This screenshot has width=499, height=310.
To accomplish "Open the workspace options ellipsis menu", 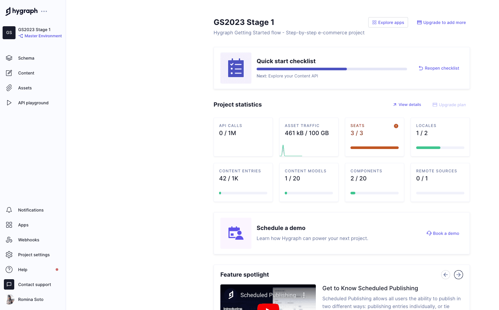I will [44, 11].
